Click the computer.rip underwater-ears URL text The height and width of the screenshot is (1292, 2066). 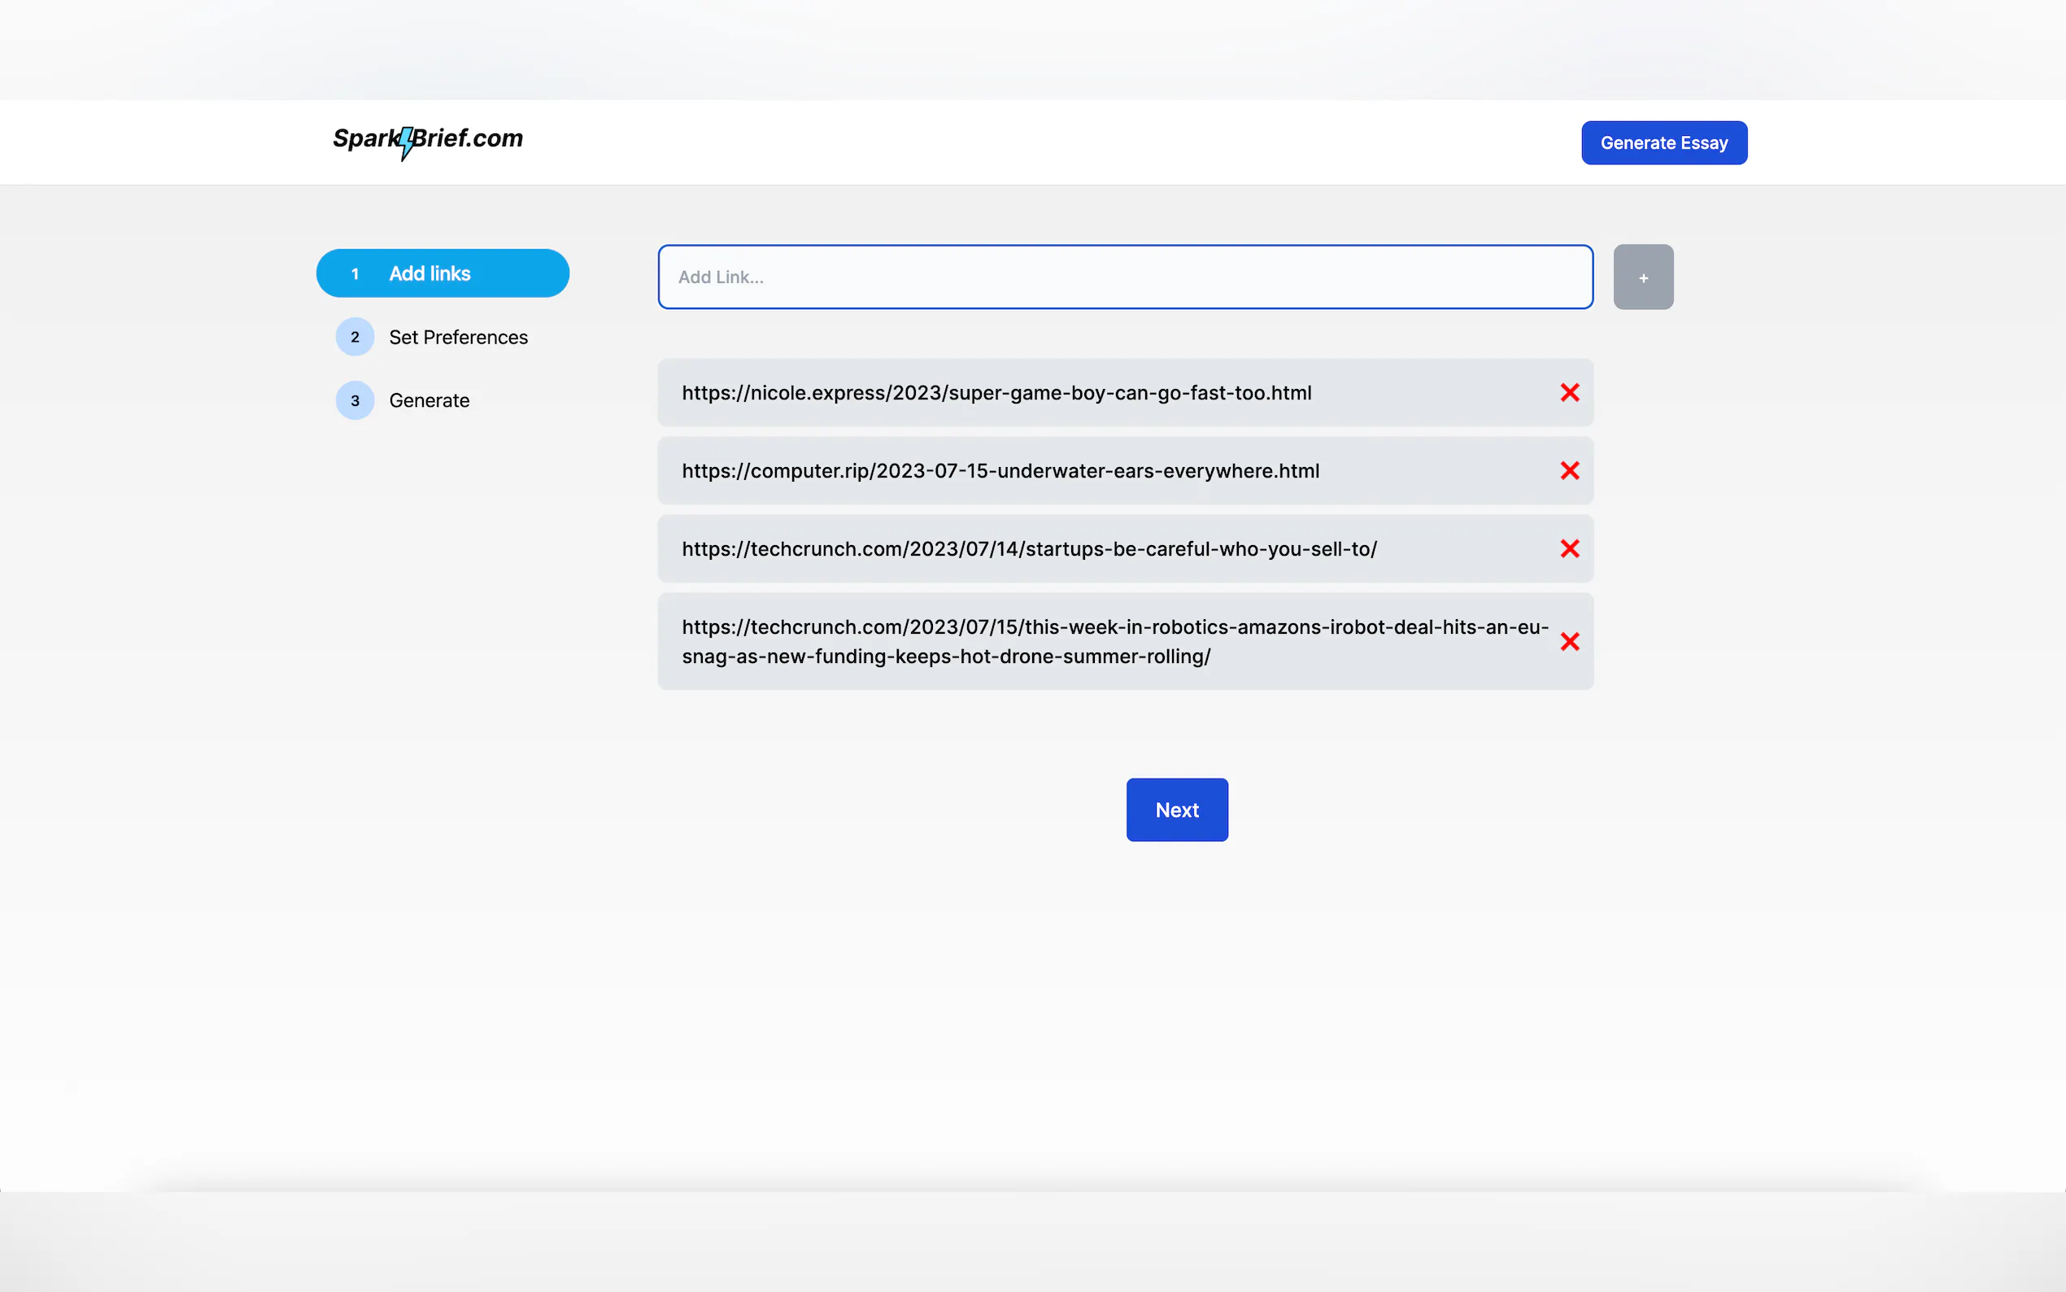coord(1000,471)
